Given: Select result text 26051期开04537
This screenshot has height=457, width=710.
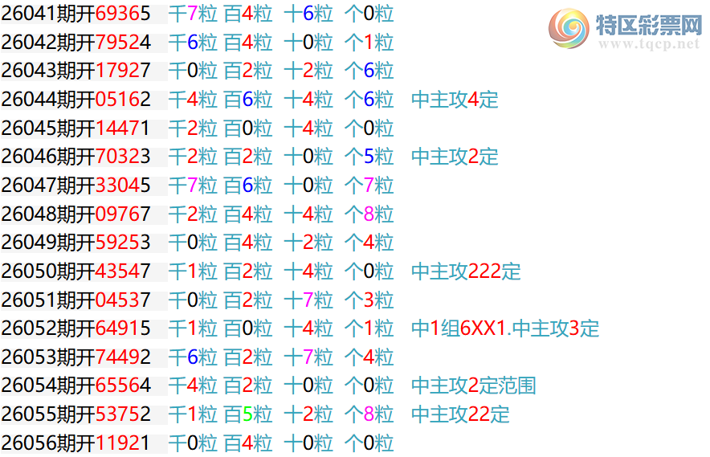Looking at the screenshot, I should coord(75,300).
